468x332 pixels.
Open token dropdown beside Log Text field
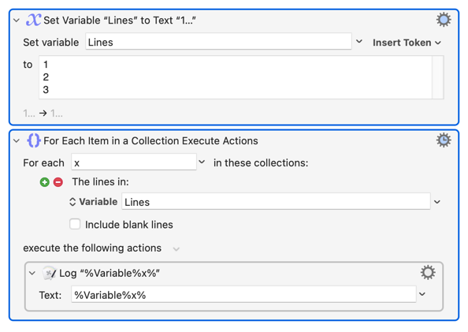422,294
